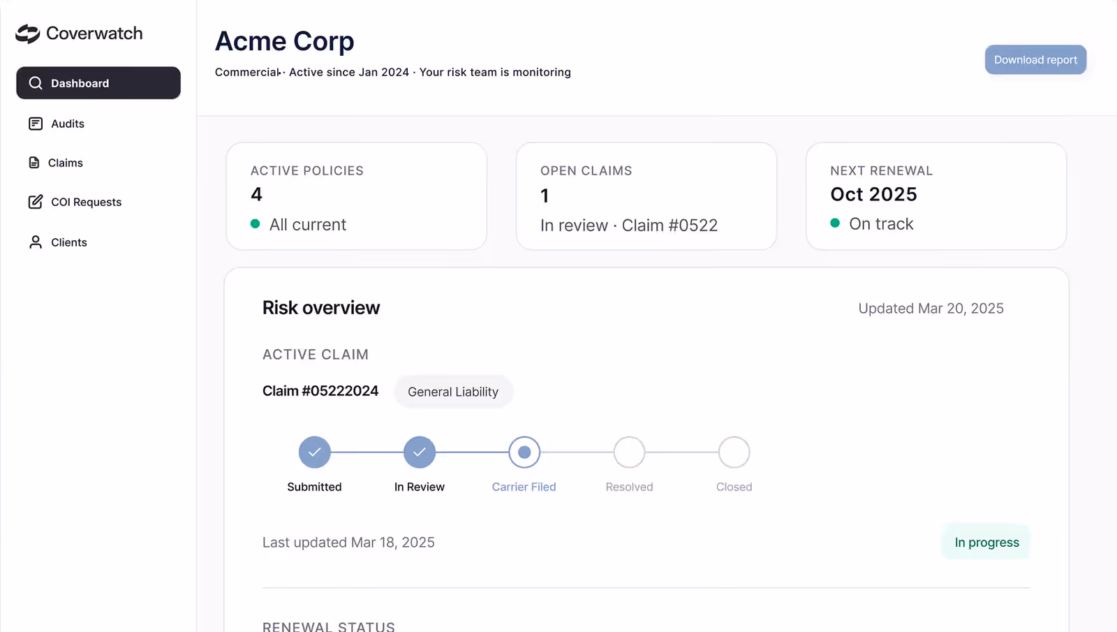Click the Closed step circle
Viewport: 1117px width, 632px height.
(734, 453)
